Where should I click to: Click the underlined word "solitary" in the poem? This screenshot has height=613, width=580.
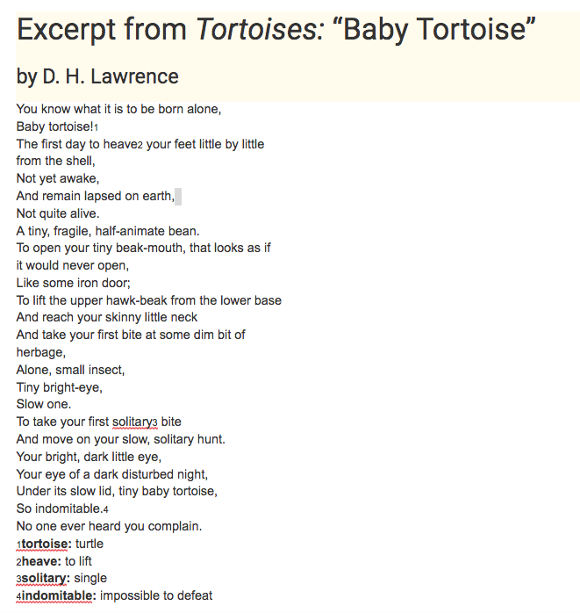coord(132,422)
